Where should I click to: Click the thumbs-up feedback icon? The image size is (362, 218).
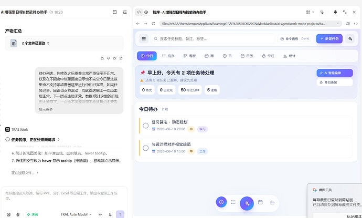coord(102,58)
